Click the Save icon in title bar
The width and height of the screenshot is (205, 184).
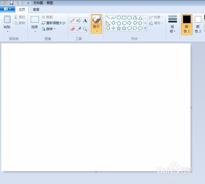point(11,3)
